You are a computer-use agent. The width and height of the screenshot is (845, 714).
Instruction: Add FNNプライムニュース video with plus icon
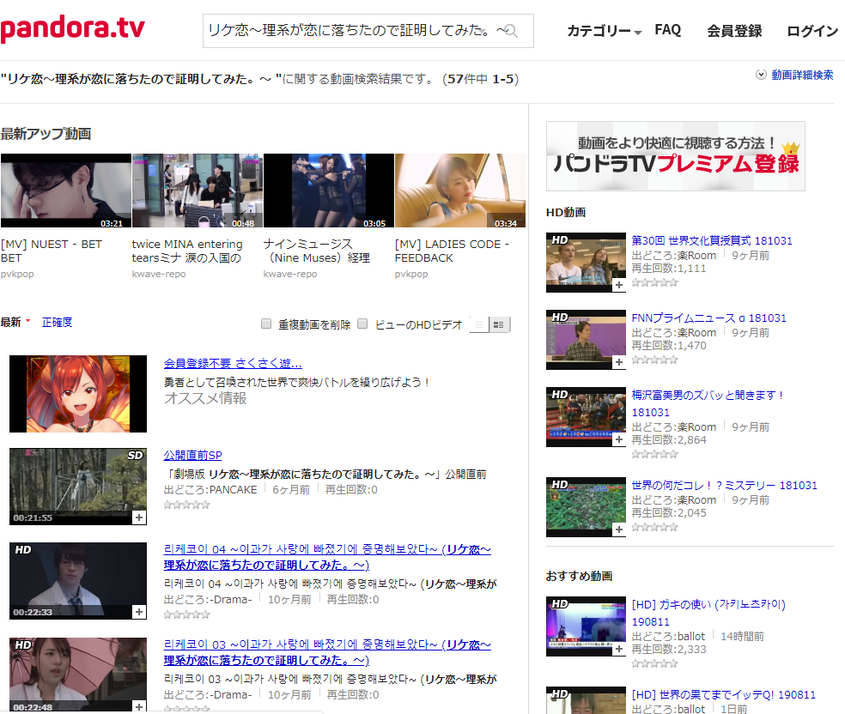(619, 362)
